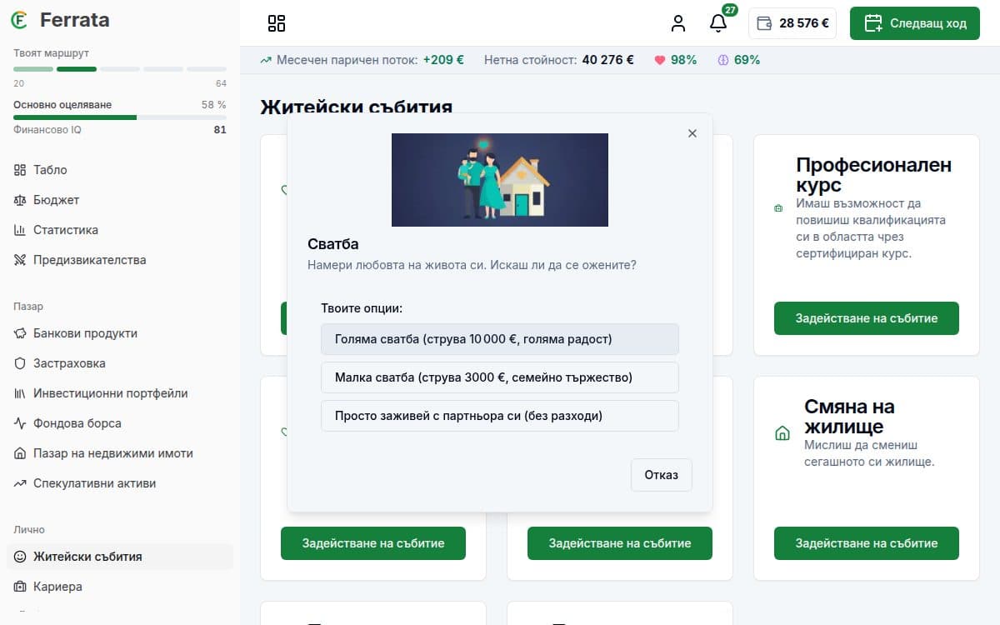Open the grid apps icon in top bar
1000x625 pixels.
click(x=277, y=23)
